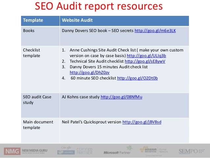Click the Amazon Web Services partner logo
The width and height of the screenshot is (210, 158).
[154, 150]
